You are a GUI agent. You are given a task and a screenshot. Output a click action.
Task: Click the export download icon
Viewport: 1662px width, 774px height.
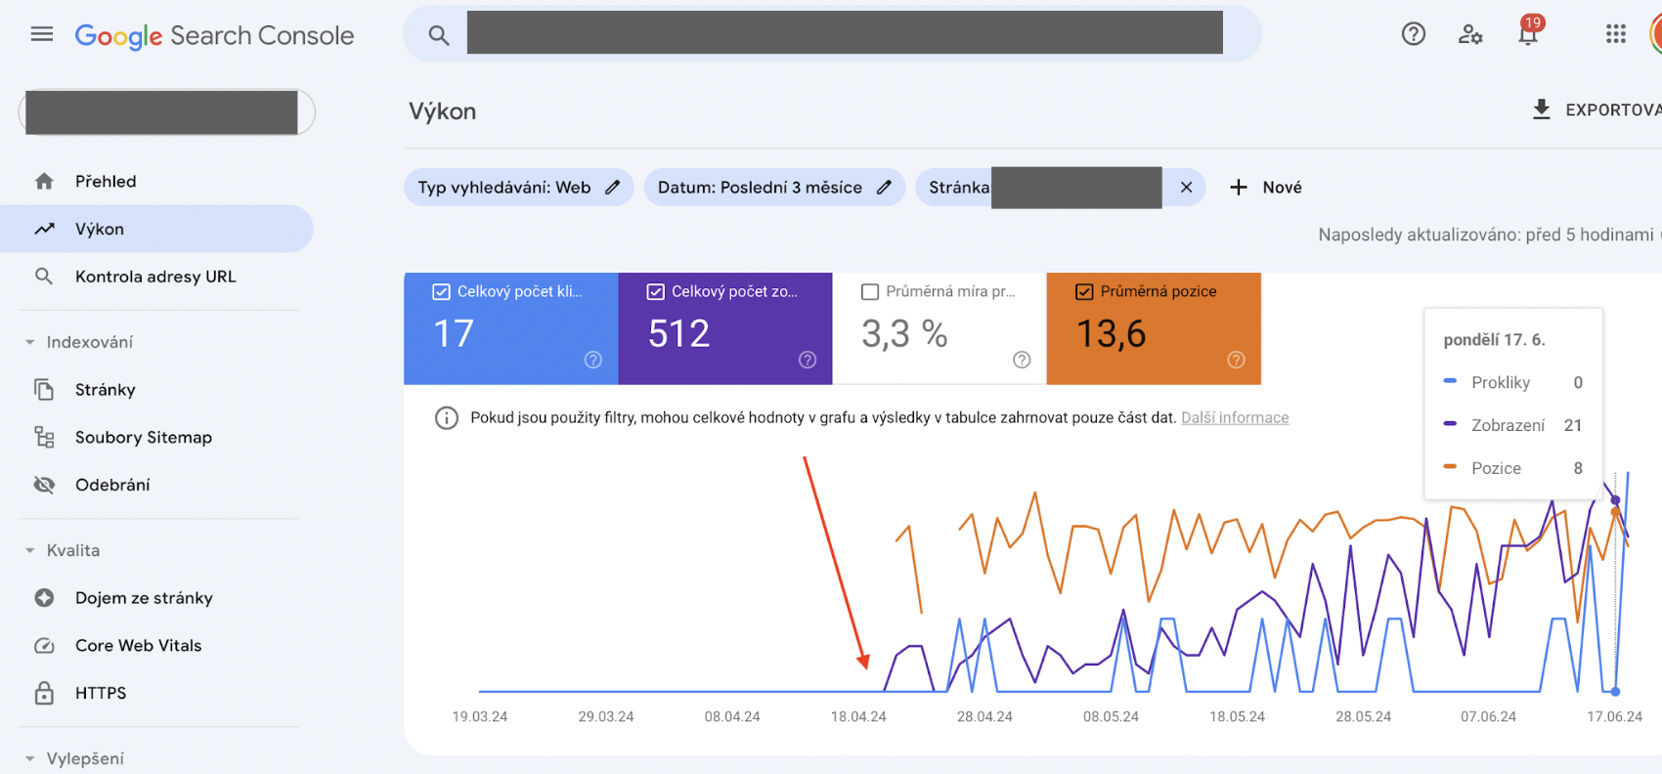(x=1542, y=109)
